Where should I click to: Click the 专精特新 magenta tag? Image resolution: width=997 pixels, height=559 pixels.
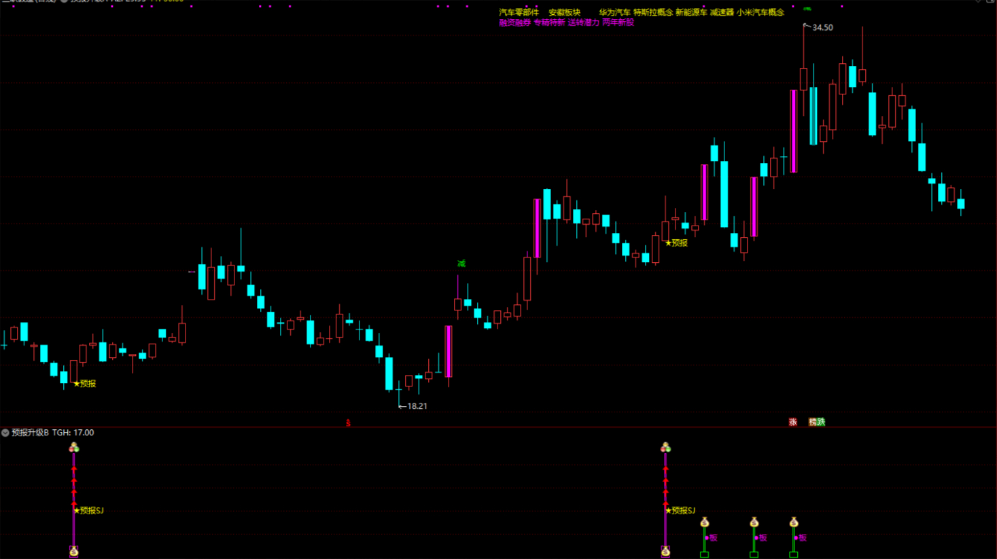[x=549, y=22]
